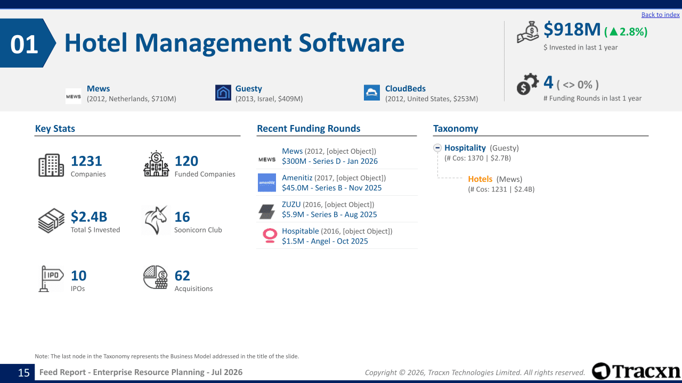Open the Guesty company link
Viewport: 682px width, 383px height.
tap(249, 89)
